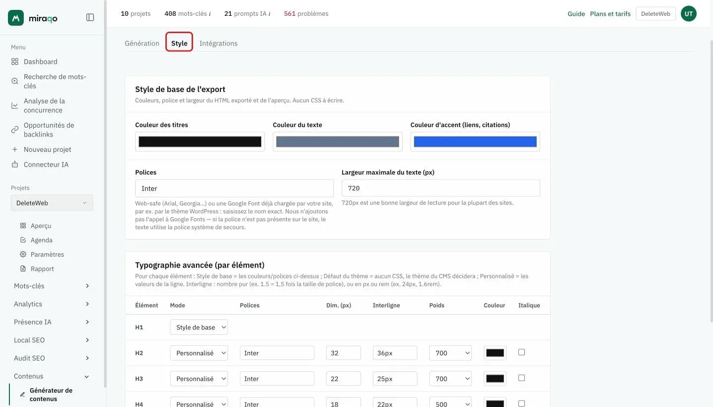This screenshot has height=407, width=713.
Task: Open the Plans et tarifs link
Action: (x=610, y=14)
